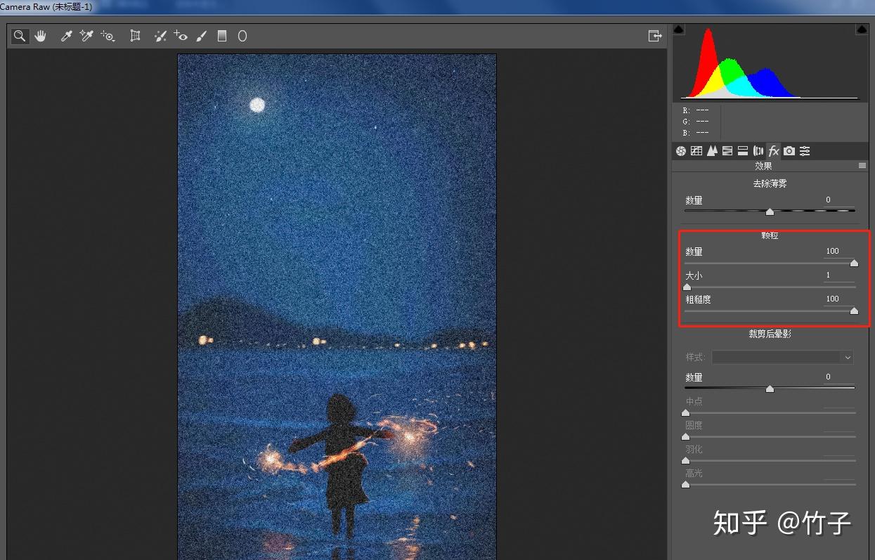Click the 圆度 slider handle

pyautogui.click(x=685, y=436)
